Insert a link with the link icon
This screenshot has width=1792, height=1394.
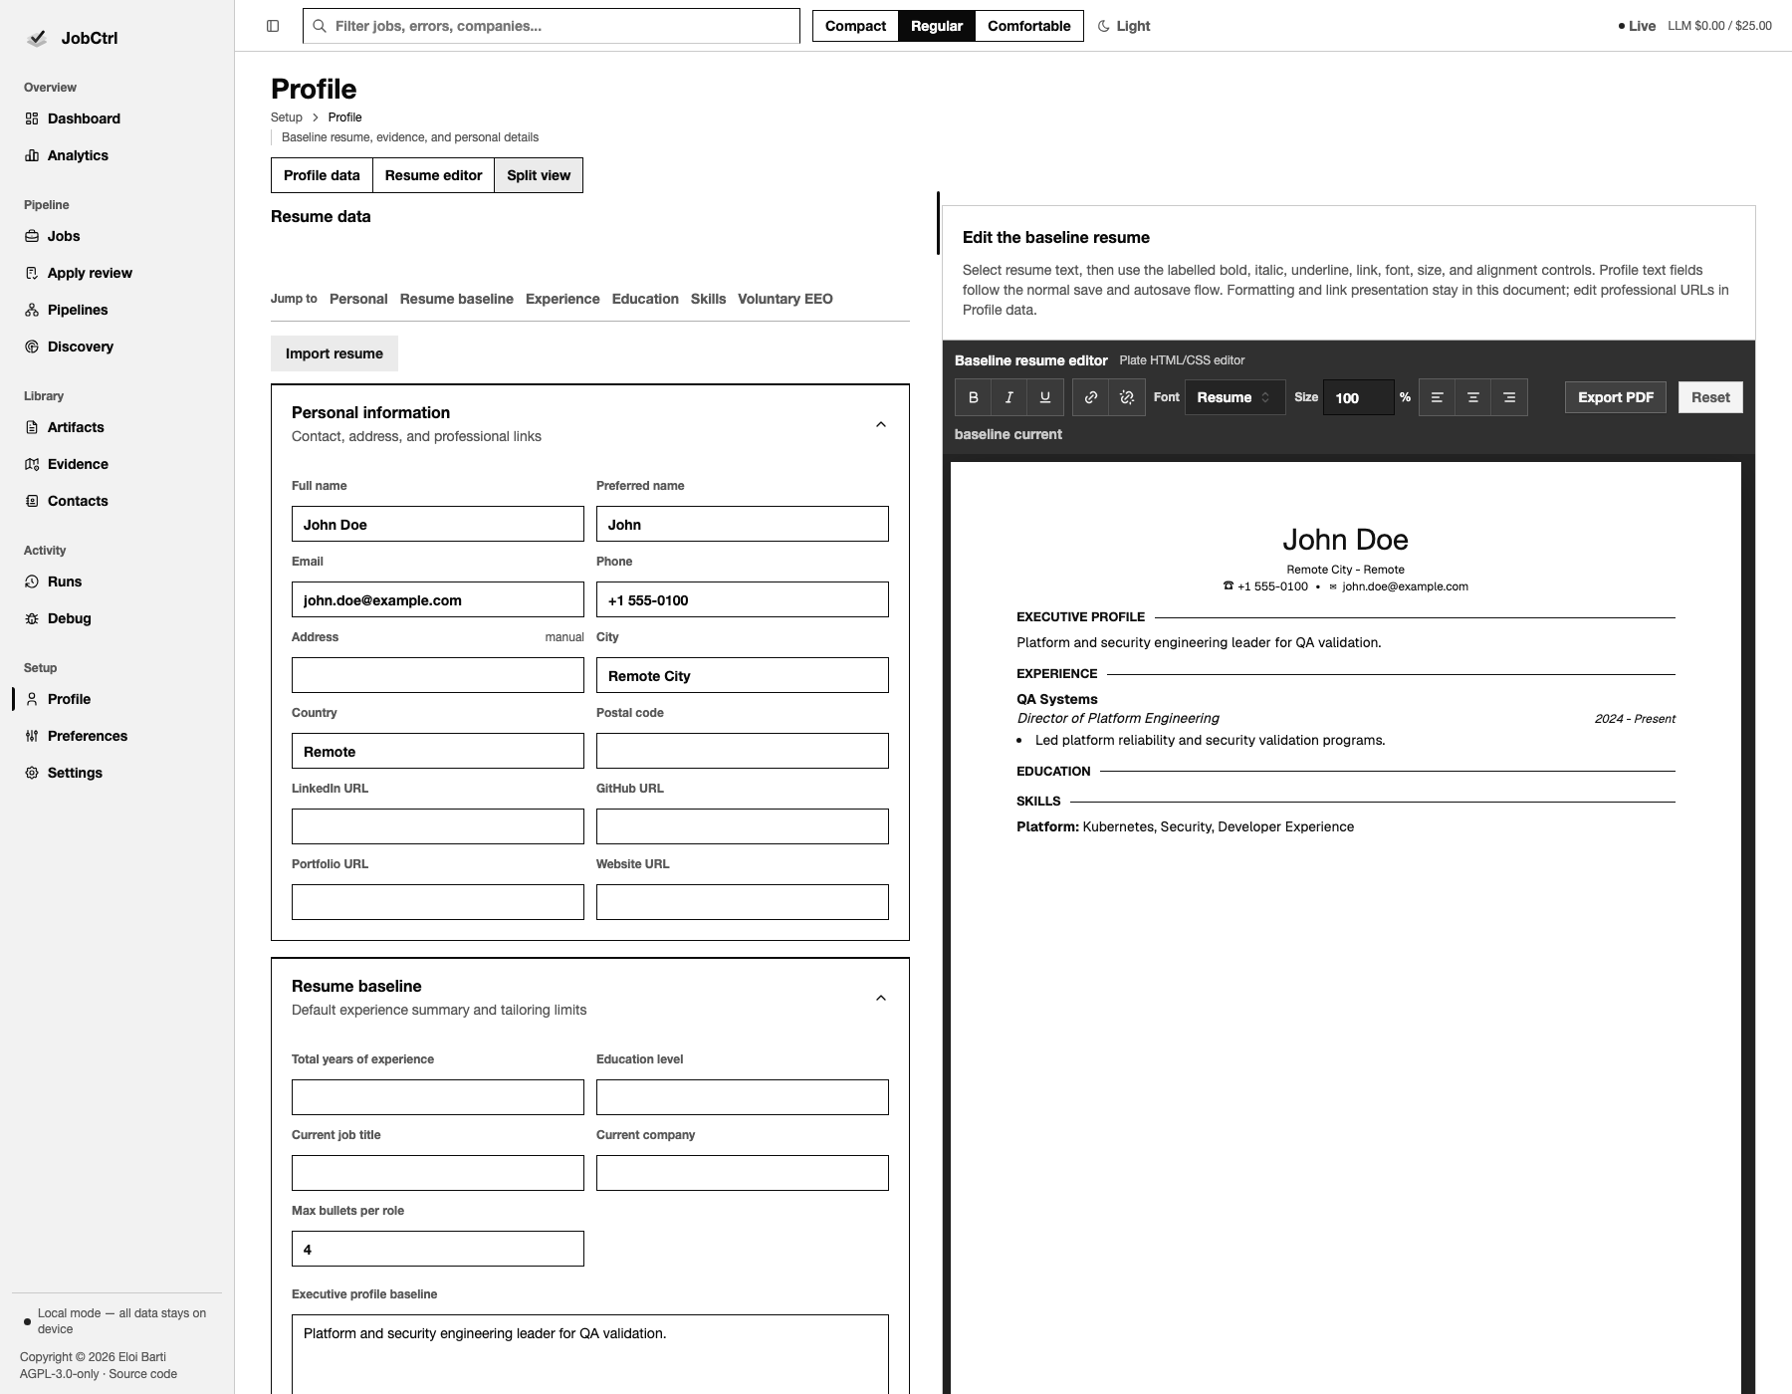(1091, 397)
